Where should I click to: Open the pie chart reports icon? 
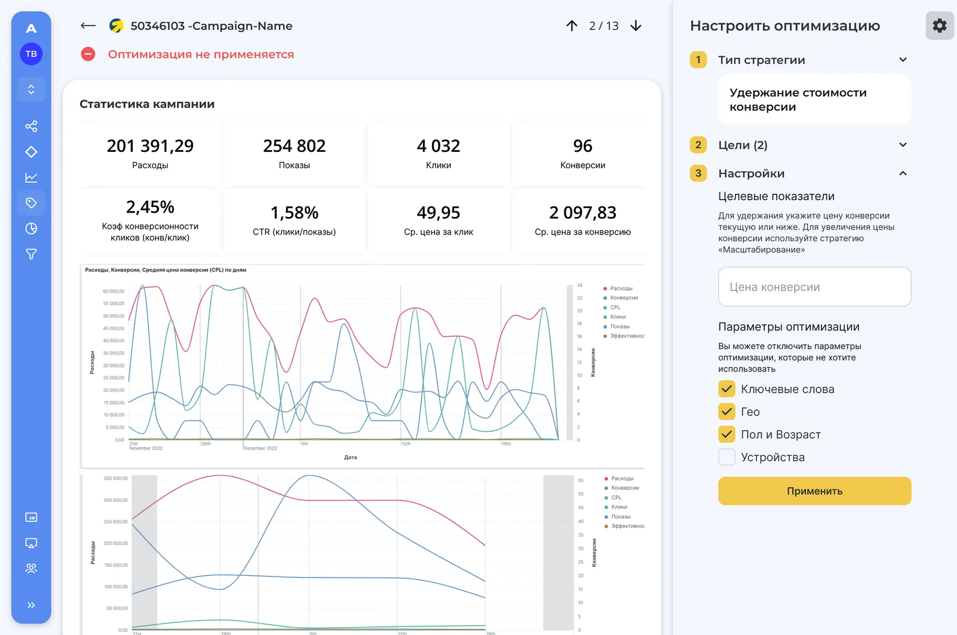click(x=31, y=229)
